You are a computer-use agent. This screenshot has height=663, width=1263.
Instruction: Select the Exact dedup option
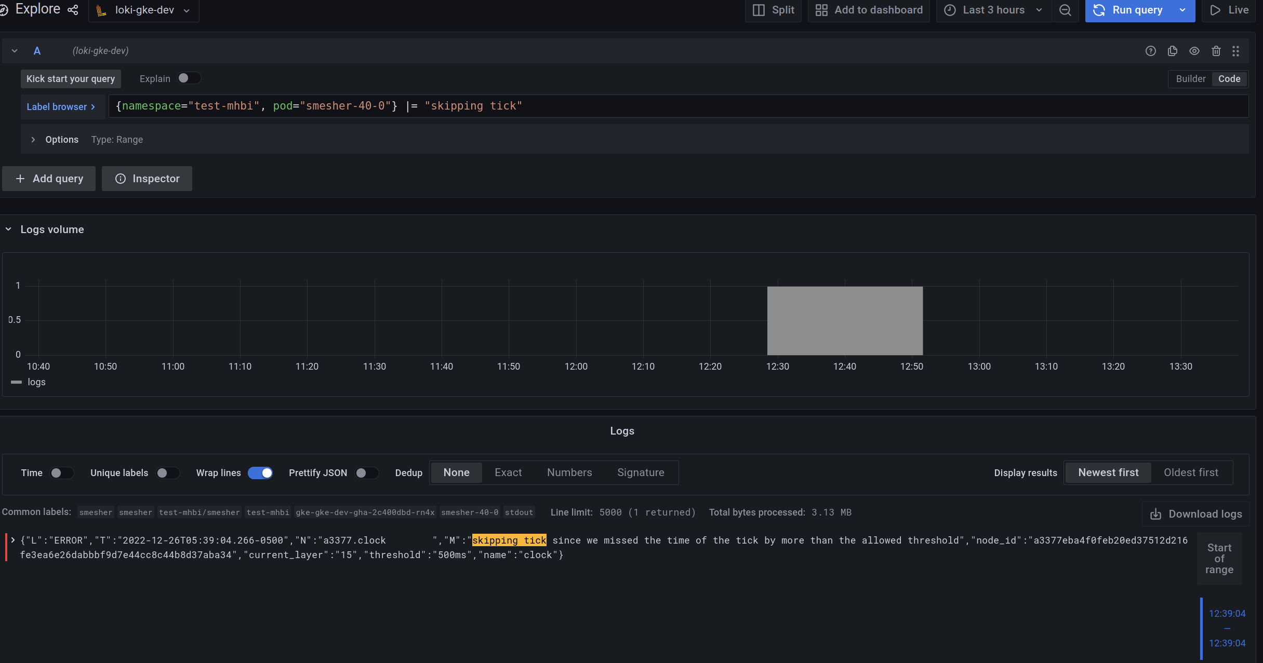pos(508,472)
